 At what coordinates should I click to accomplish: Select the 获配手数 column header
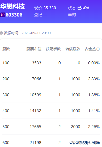(x=53, y=49)
